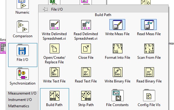The image size is (174, 110).
Task: Pick the Write Binary File function
Action: pyautogui.click(x=118, y=72)
